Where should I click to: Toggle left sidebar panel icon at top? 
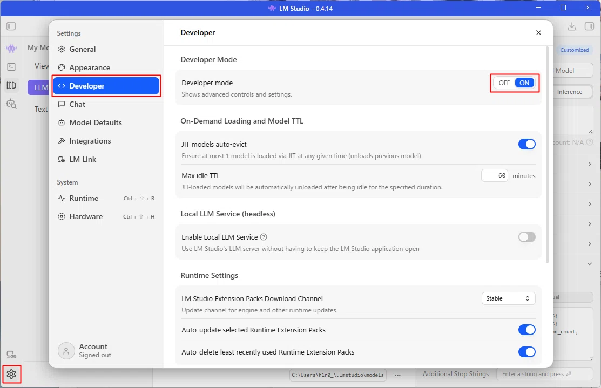pos(11,26)
